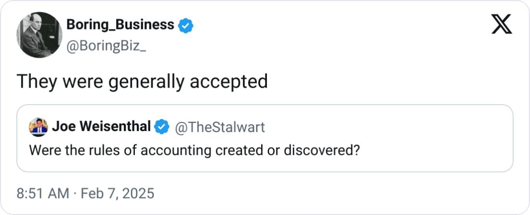Click Joe Weisenthal's small avatar
This screenshot has width=530, height=215.
(x=38, y=127)
